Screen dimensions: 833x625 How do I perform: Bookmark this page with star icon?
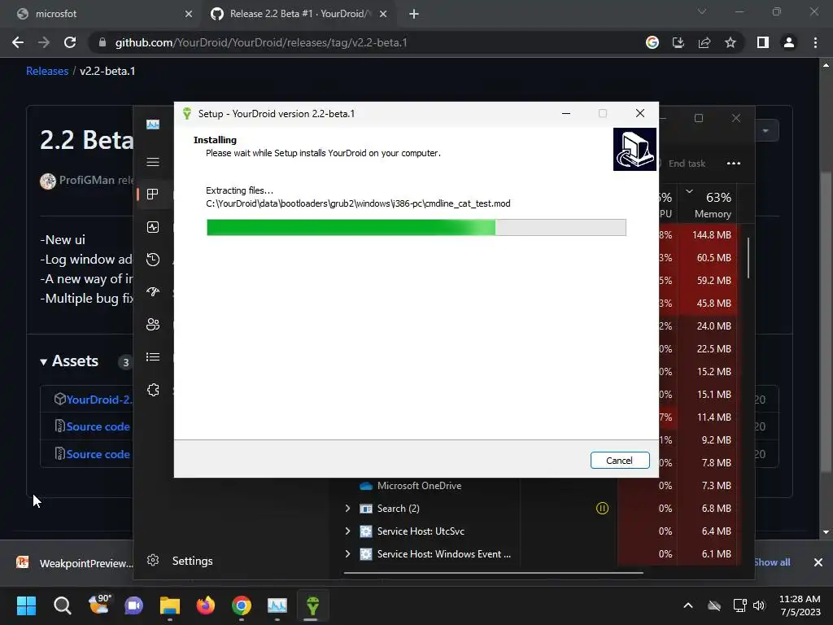[731, 42]
